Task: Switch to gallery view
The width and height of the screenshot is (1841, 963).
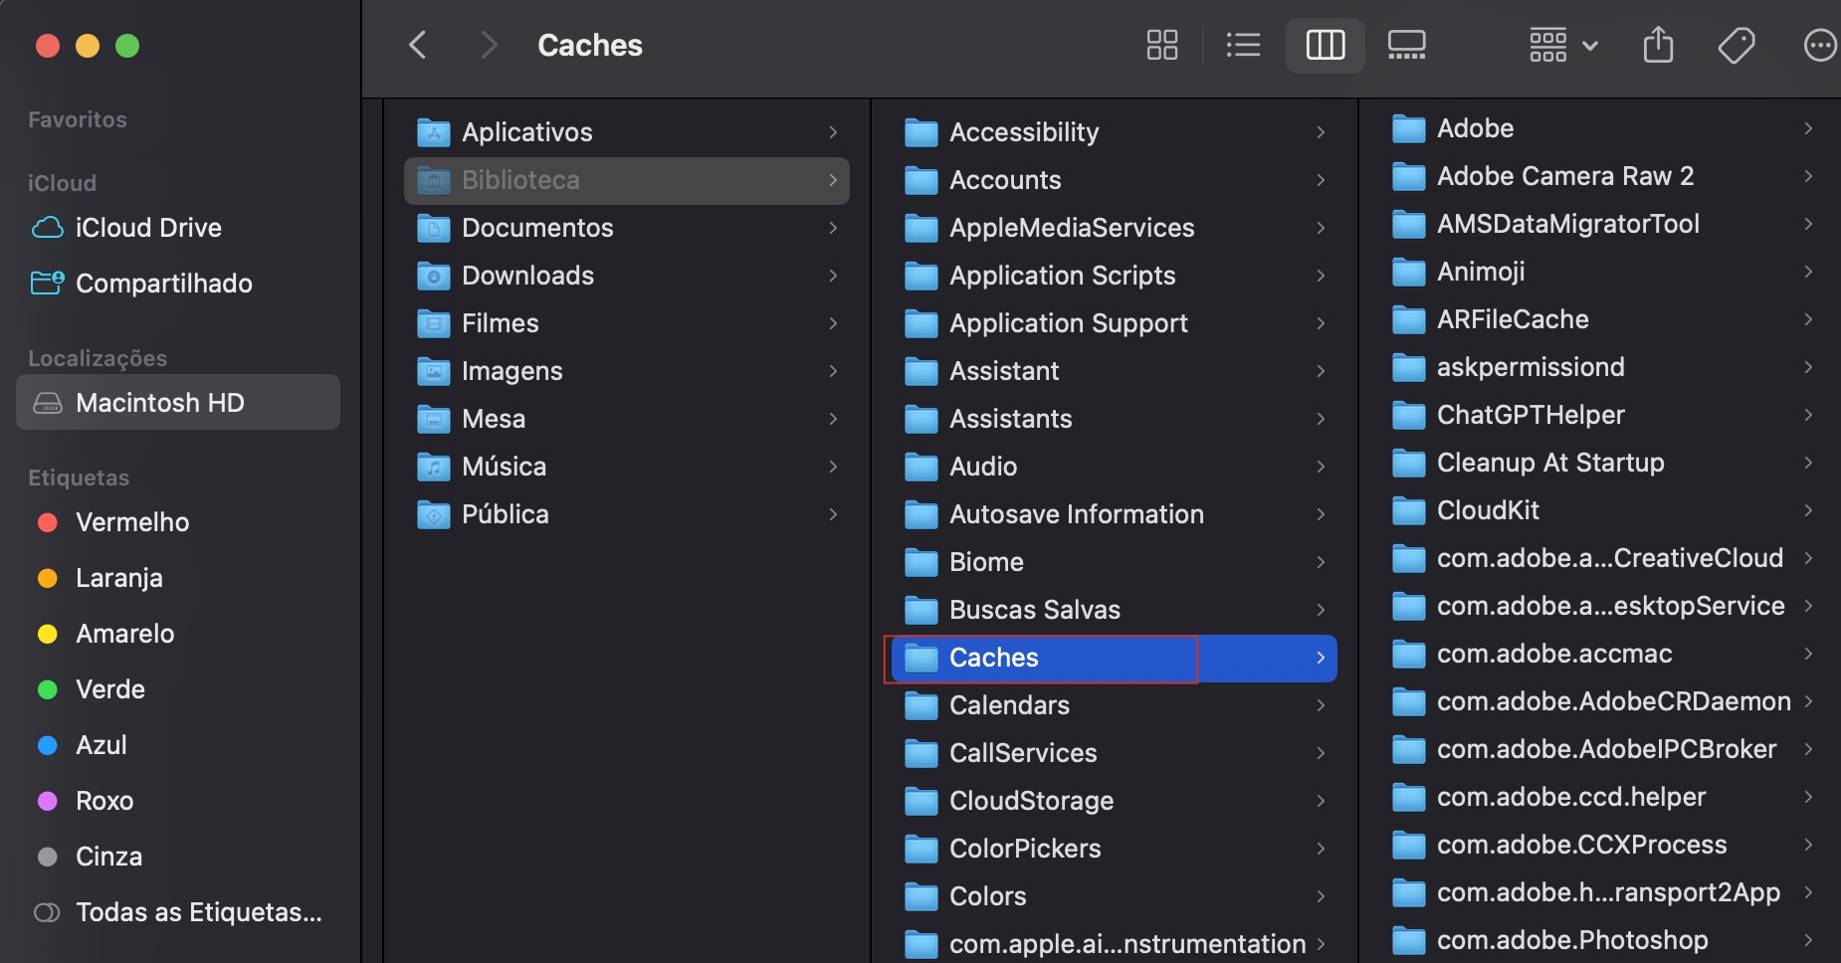Action: click(1406, 46)
